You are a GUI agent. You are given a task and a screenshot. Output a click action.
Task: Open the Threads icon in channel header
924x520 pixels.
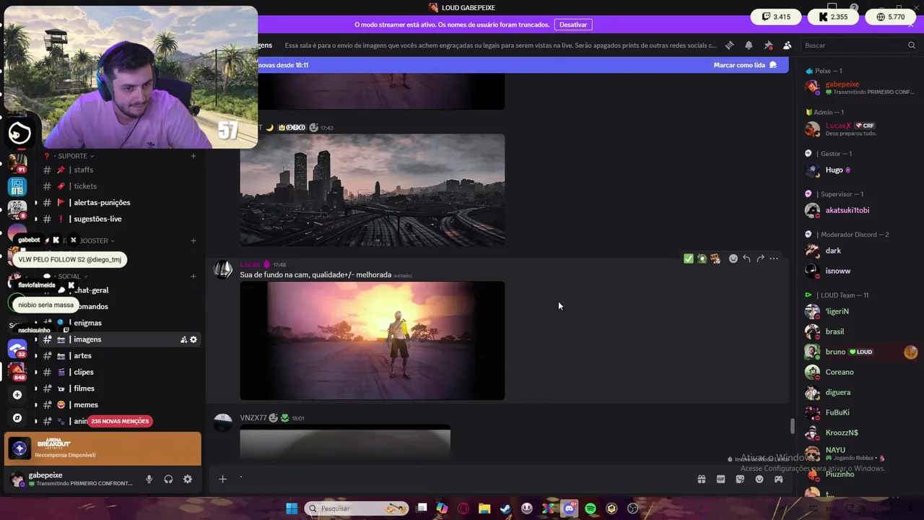coord(729,45)
